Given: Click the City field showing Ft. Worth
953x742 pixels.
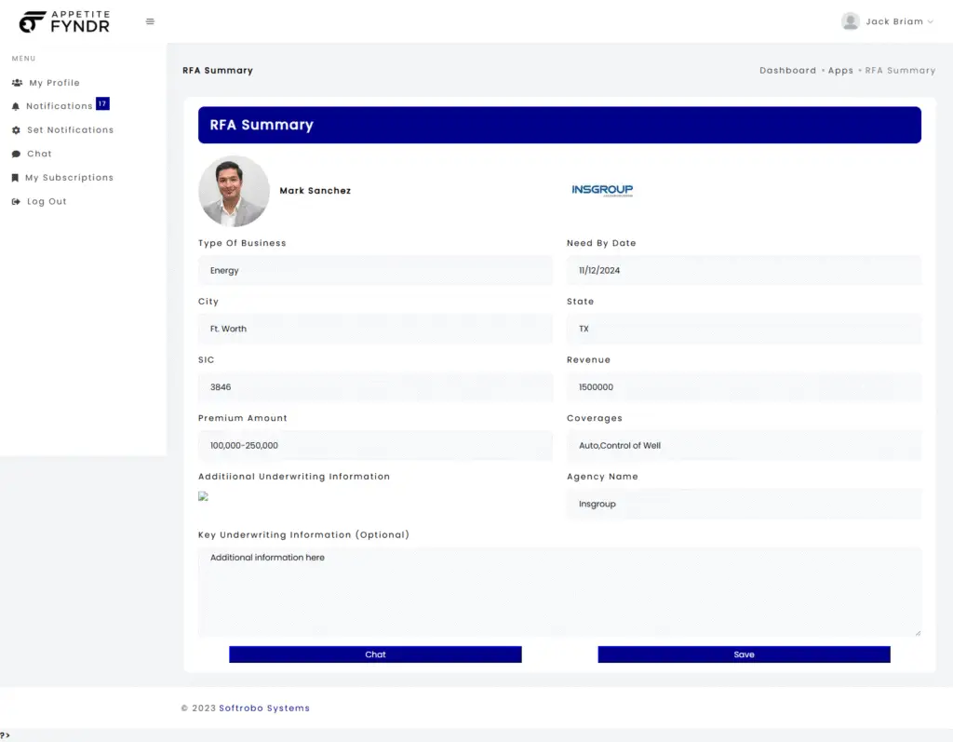Looking at the screenshot, I should (x=375, y=329).
